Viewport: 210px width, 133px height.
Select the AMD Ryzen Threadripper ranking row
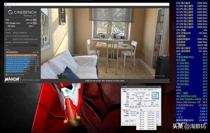(21, 61)
